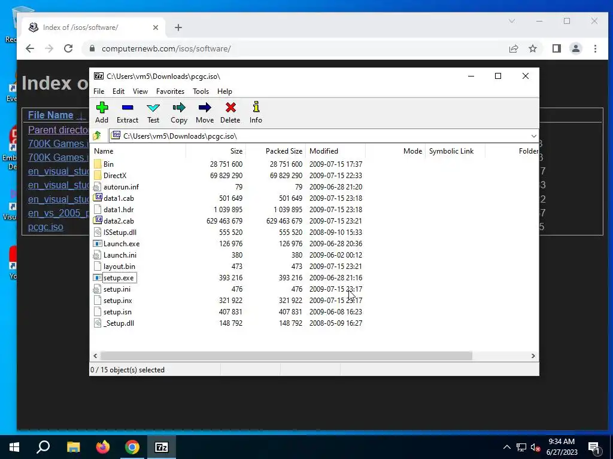Select the ISSetup.dll file icon

tap(98, 232)
